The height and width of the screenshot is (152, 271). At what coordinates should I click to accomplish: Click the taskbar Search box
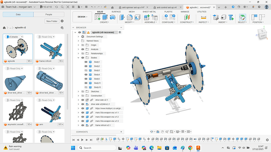pos(97,148)
